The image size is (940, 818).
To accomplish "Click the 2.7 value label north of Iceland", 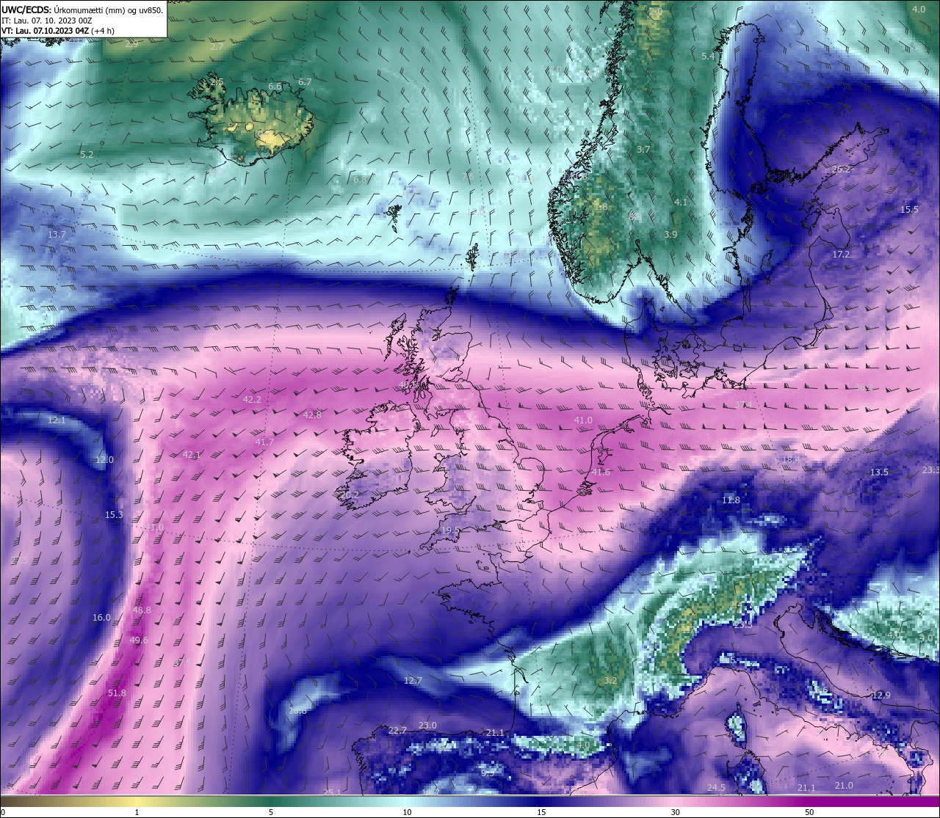I will pos(217,46).
